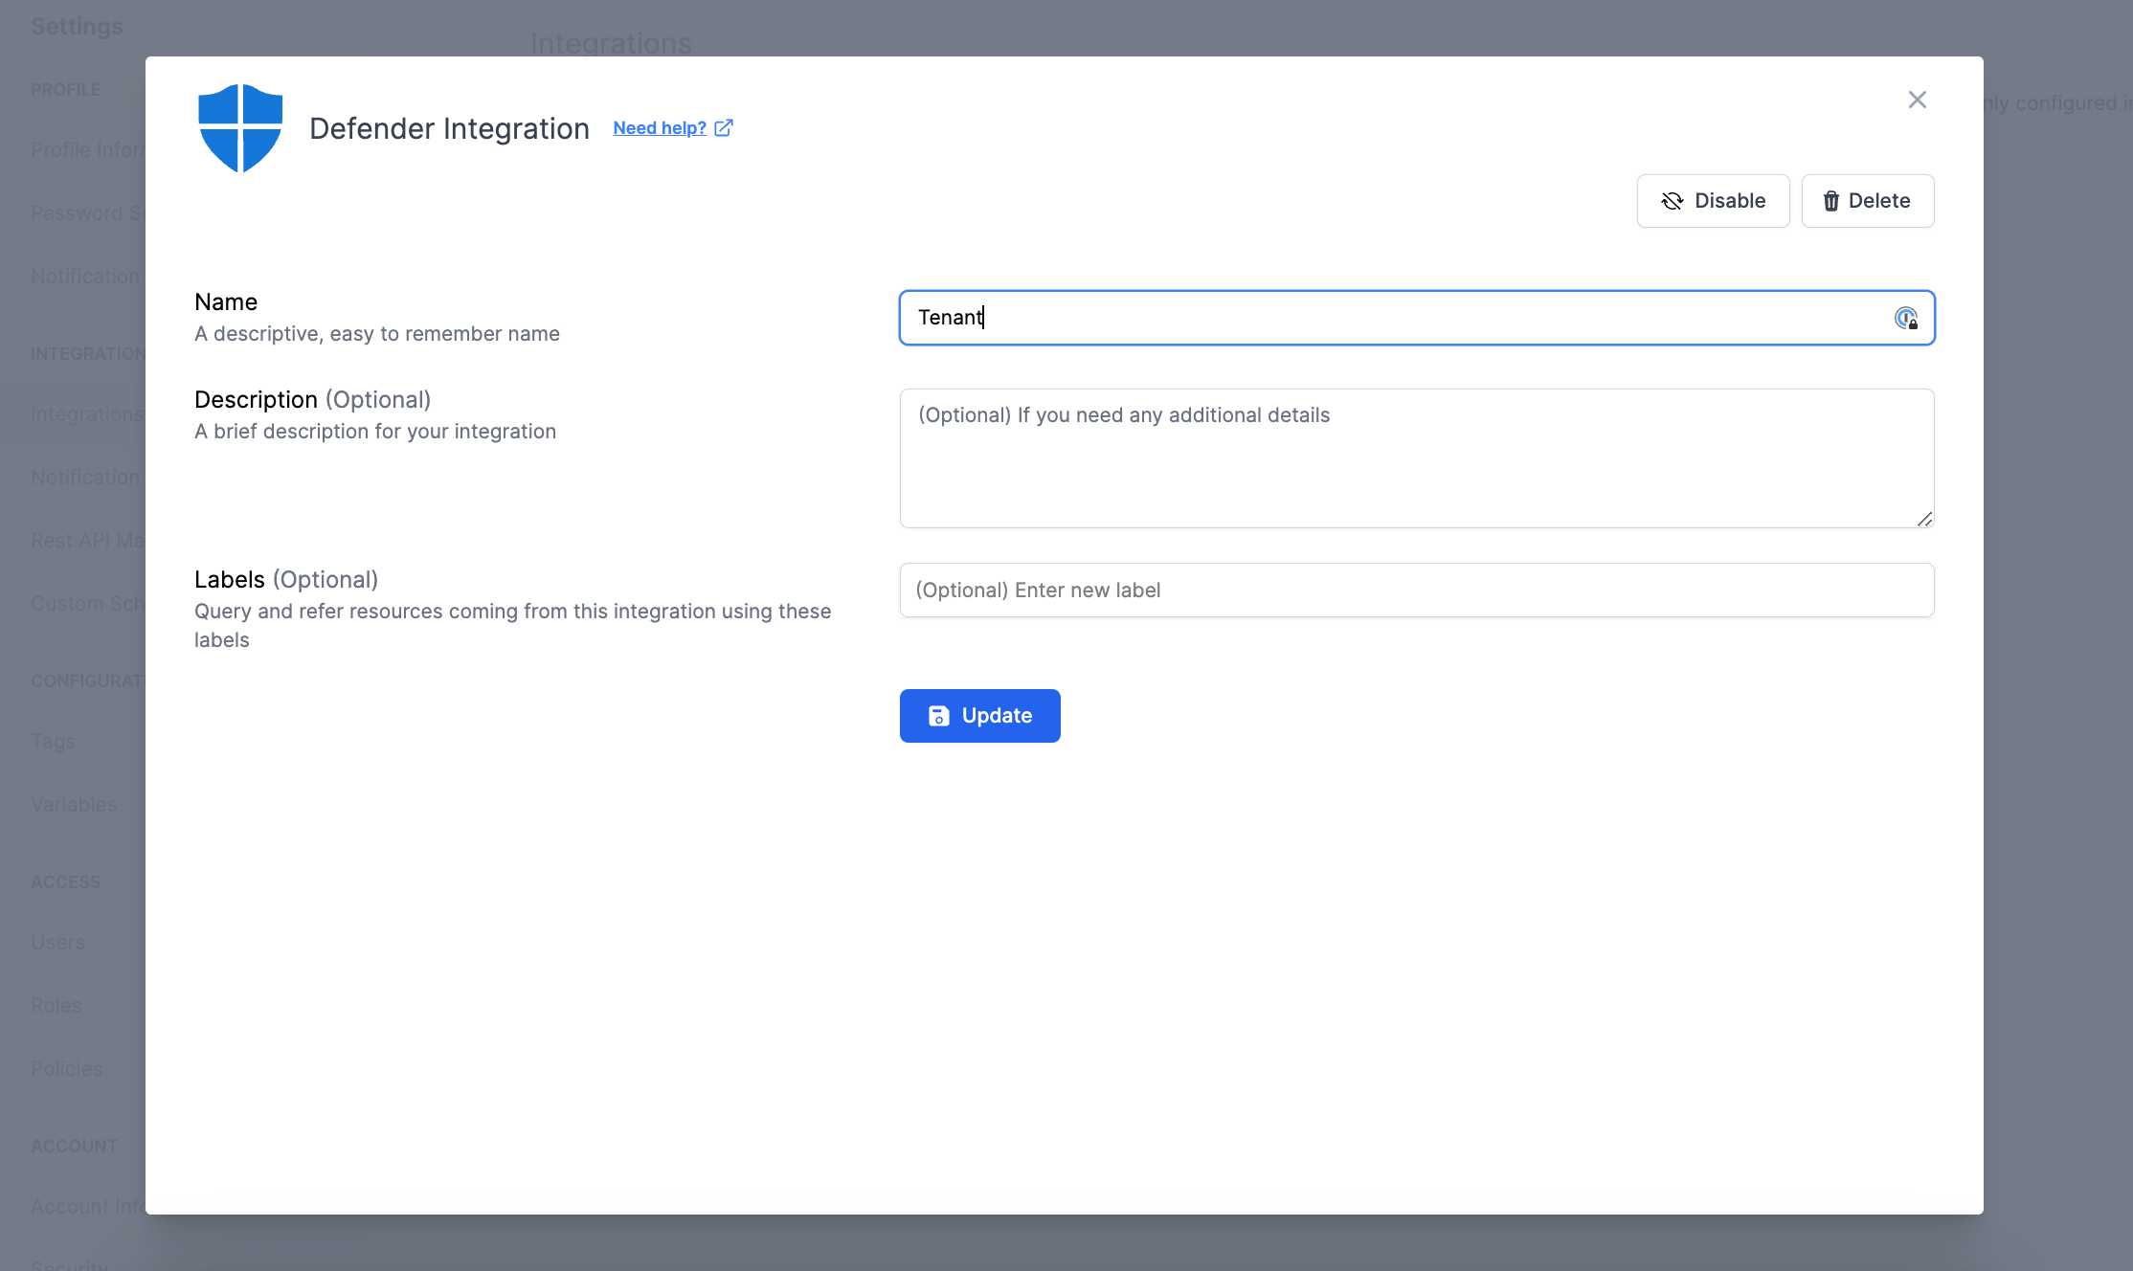Click the Defender shield logo
Screen dimensions: 2133x1271
pyautogui.click(x=240, y=128)
